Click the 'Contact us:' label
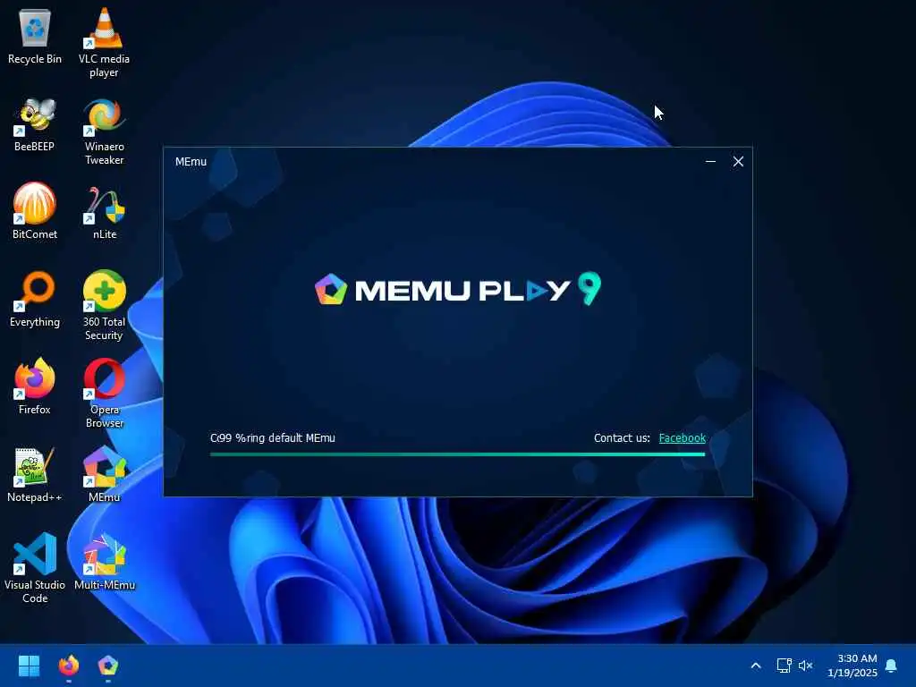Viewport: 916px width, 687px height. click(622, 438)
